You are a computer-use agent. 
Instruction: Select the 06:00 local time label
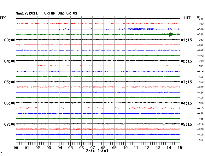pyautogui.click(x=10, y=103)
